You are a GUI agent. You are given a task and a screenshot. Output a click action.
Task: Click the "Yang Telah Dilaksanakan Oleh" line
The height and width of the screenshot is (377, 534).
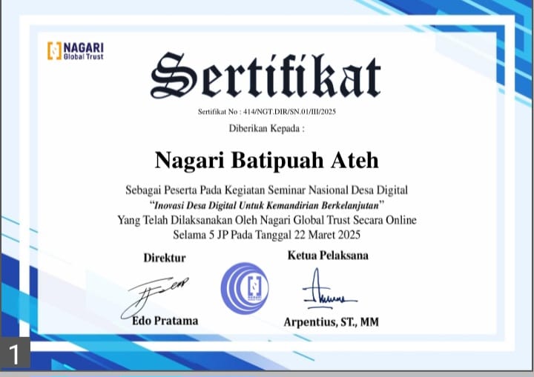click(x=266, y=220)
